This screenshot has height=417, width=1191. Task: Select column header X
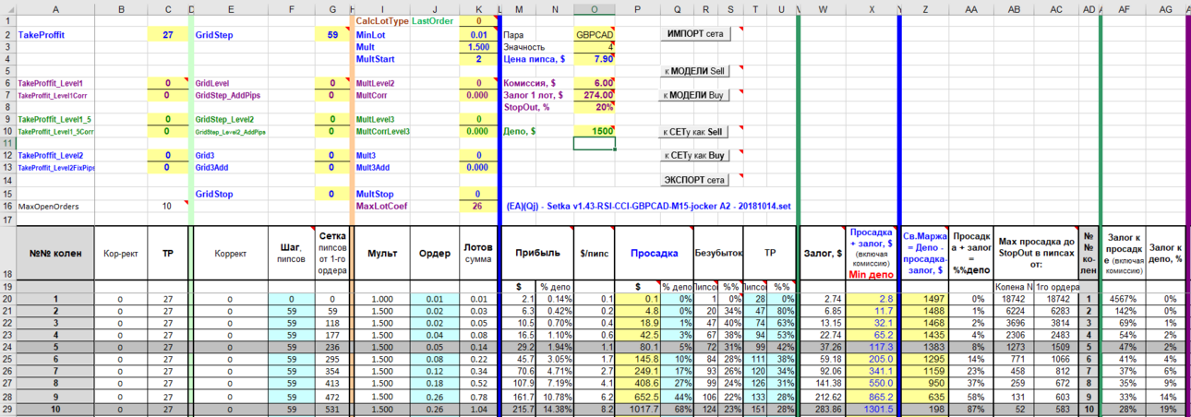click(871, 9)
